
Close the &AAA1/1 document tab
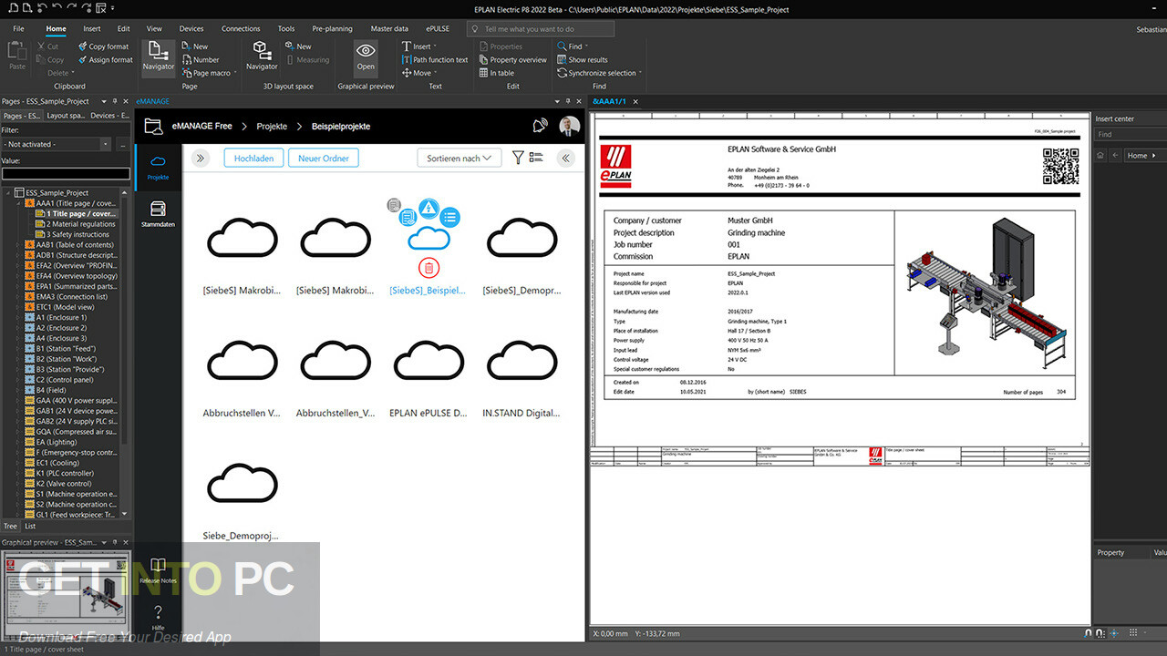[635, 101]
